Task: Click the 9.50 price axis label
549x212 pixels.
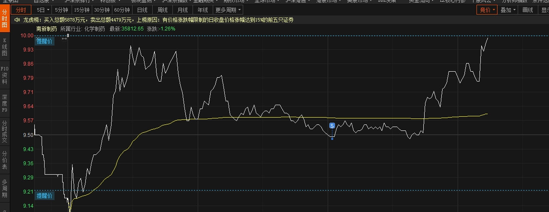Action: [x=28, y=135]
